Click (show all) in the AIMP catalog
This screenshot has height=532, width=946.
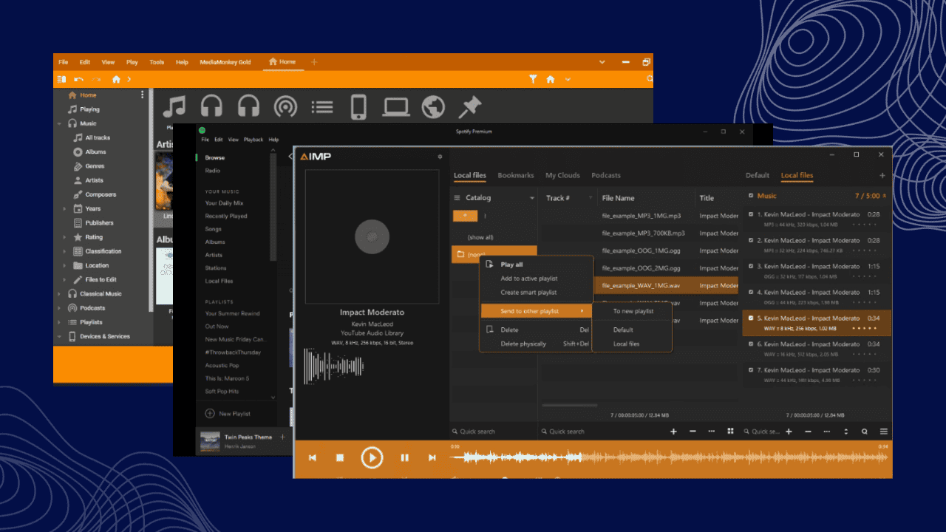click(x=480, y=237)
